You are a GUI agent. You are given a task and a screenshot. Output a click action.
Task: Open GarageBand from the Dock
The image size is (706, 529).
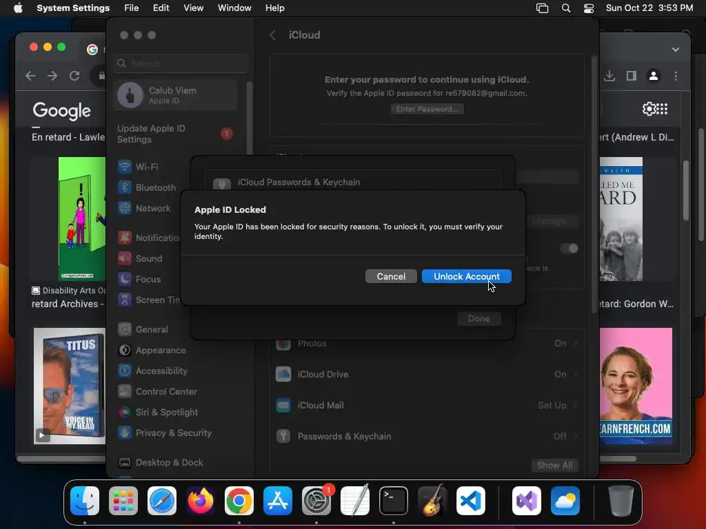[x=432, y=501]
